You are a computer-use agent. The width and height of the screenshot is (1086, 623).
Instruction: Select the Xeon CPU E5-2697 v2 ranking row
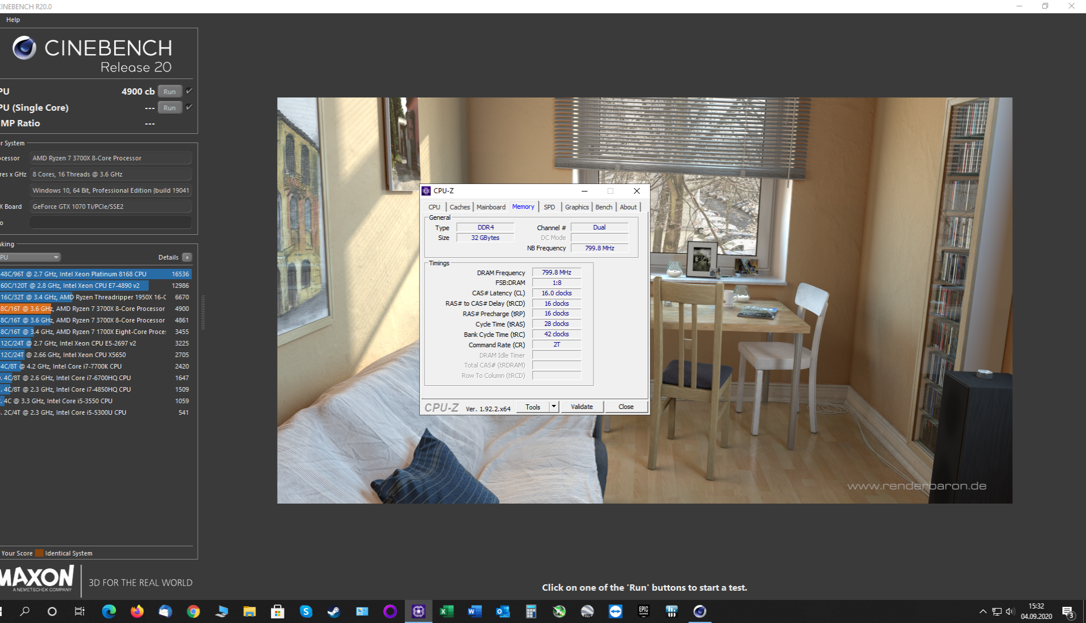pyautogui.click(x=96, y=343)
